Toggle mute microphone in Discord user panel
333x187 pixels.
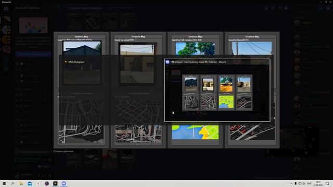[x=39, y=176]
